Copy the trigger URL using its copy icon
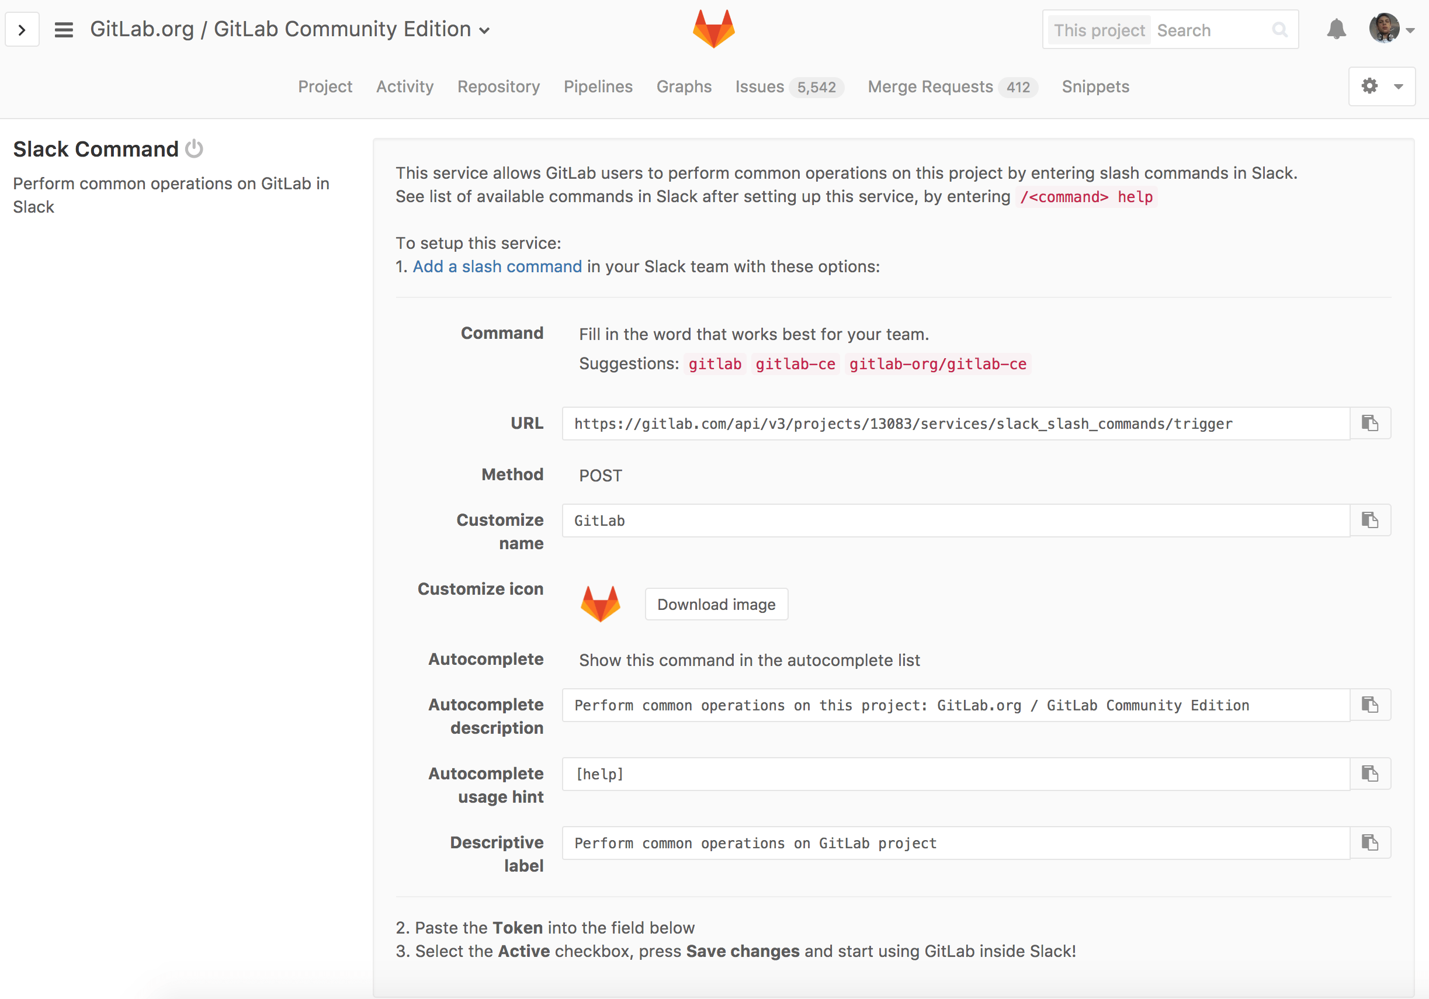1429x999 pixels. pos(1370,423)
